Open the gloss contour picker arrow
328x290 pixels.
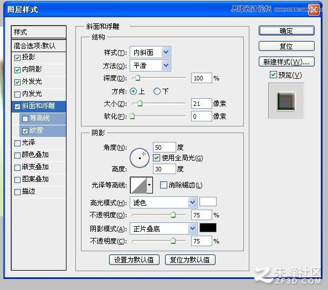pyautogui.click(x=150, y=185)
